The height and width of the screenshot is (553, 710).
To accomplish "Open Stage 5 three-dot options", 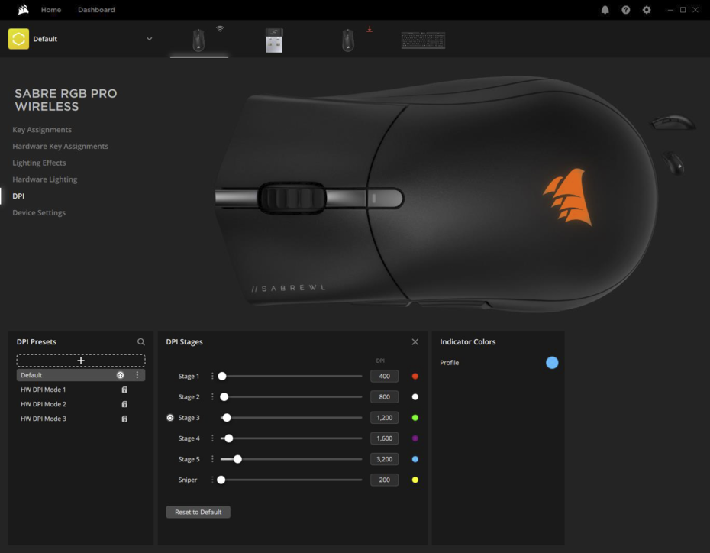I will 212,459.
